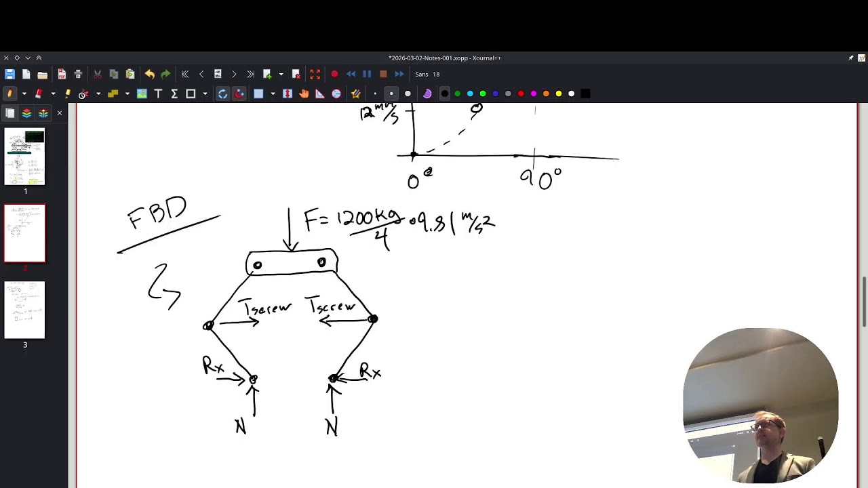
Task: Cut the selection with scissors icon
Action: (98, 74)
